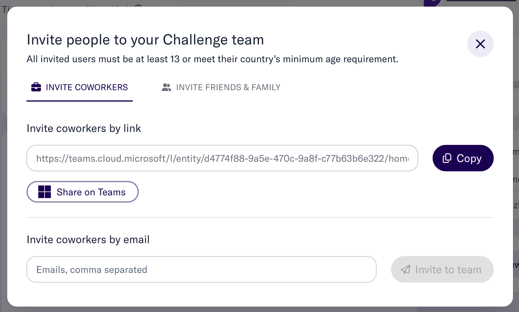Click the people icon on friends tab

point(166,87)
